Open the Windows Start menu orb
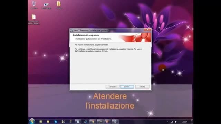Image resolution: width=221 pixels, height=124 pixels. pos(32,121)
